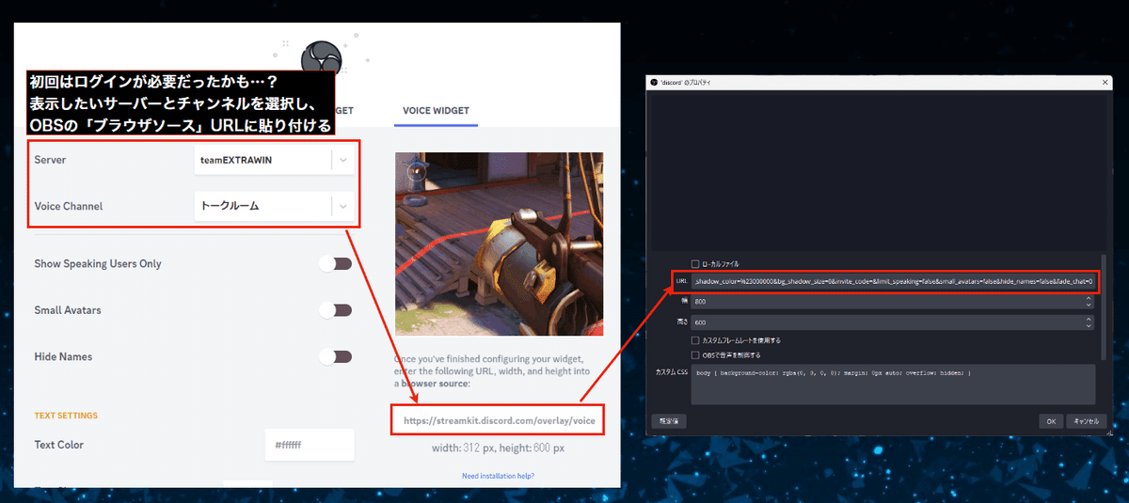Click the キャンセル button
The height and width of the screenshot is (503, 1129).
pos(1087,421)
